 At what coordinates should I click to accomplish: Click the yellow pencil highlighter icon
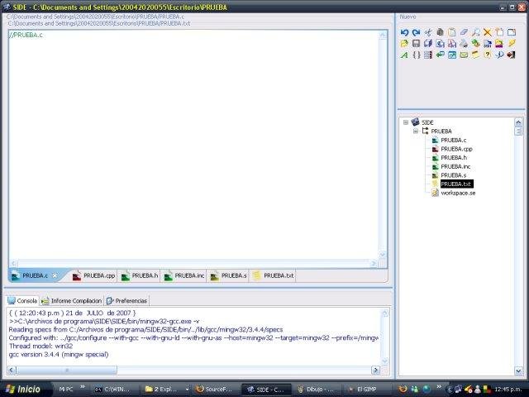pyautogui.click(x=512, y=44)
